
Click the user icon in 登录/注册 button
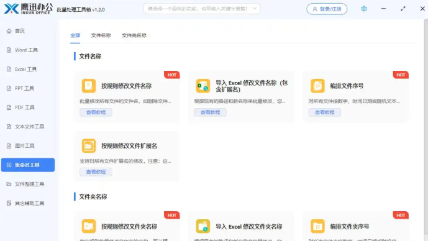(315, 9)
